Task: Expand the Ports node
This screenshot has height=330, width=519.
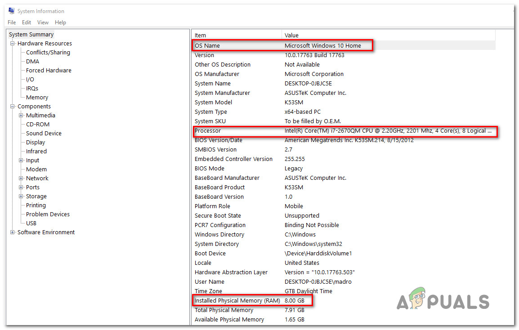Action: click(21, 187)
